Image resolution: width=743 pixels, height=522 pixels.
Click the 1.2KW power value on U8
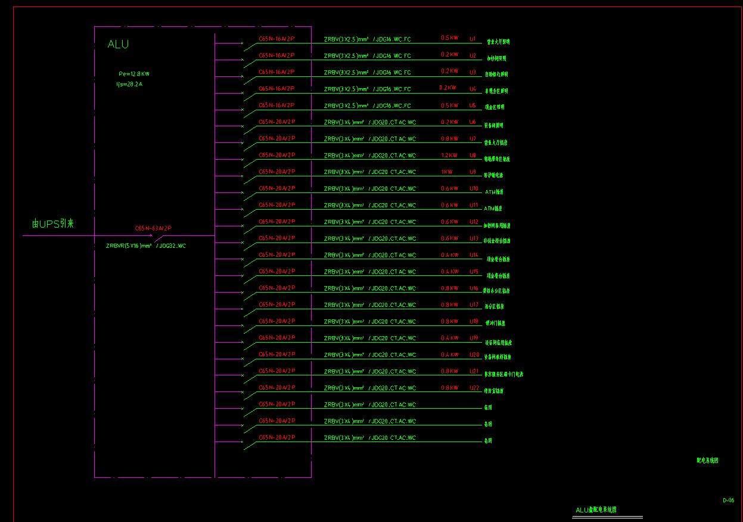click(x=449, y=155)
